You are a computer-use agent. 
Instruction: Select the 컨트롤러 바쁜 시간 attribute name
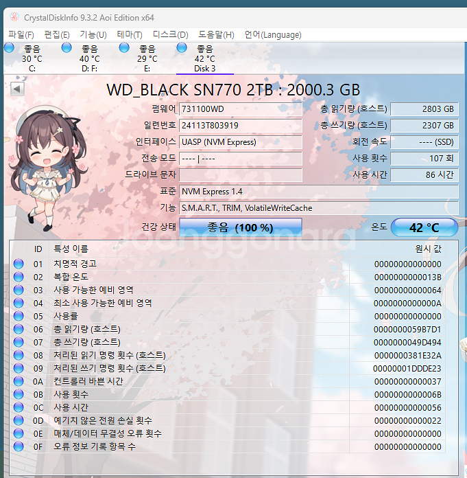coord(88,381)
